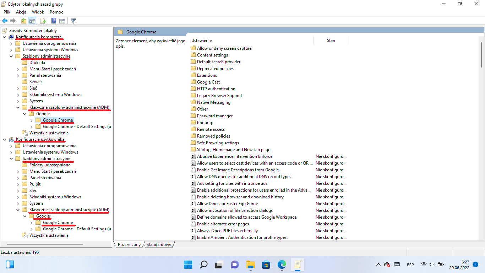Select 'Content settings' folder in list
The image size is (485, 273).
coord(212,55)
